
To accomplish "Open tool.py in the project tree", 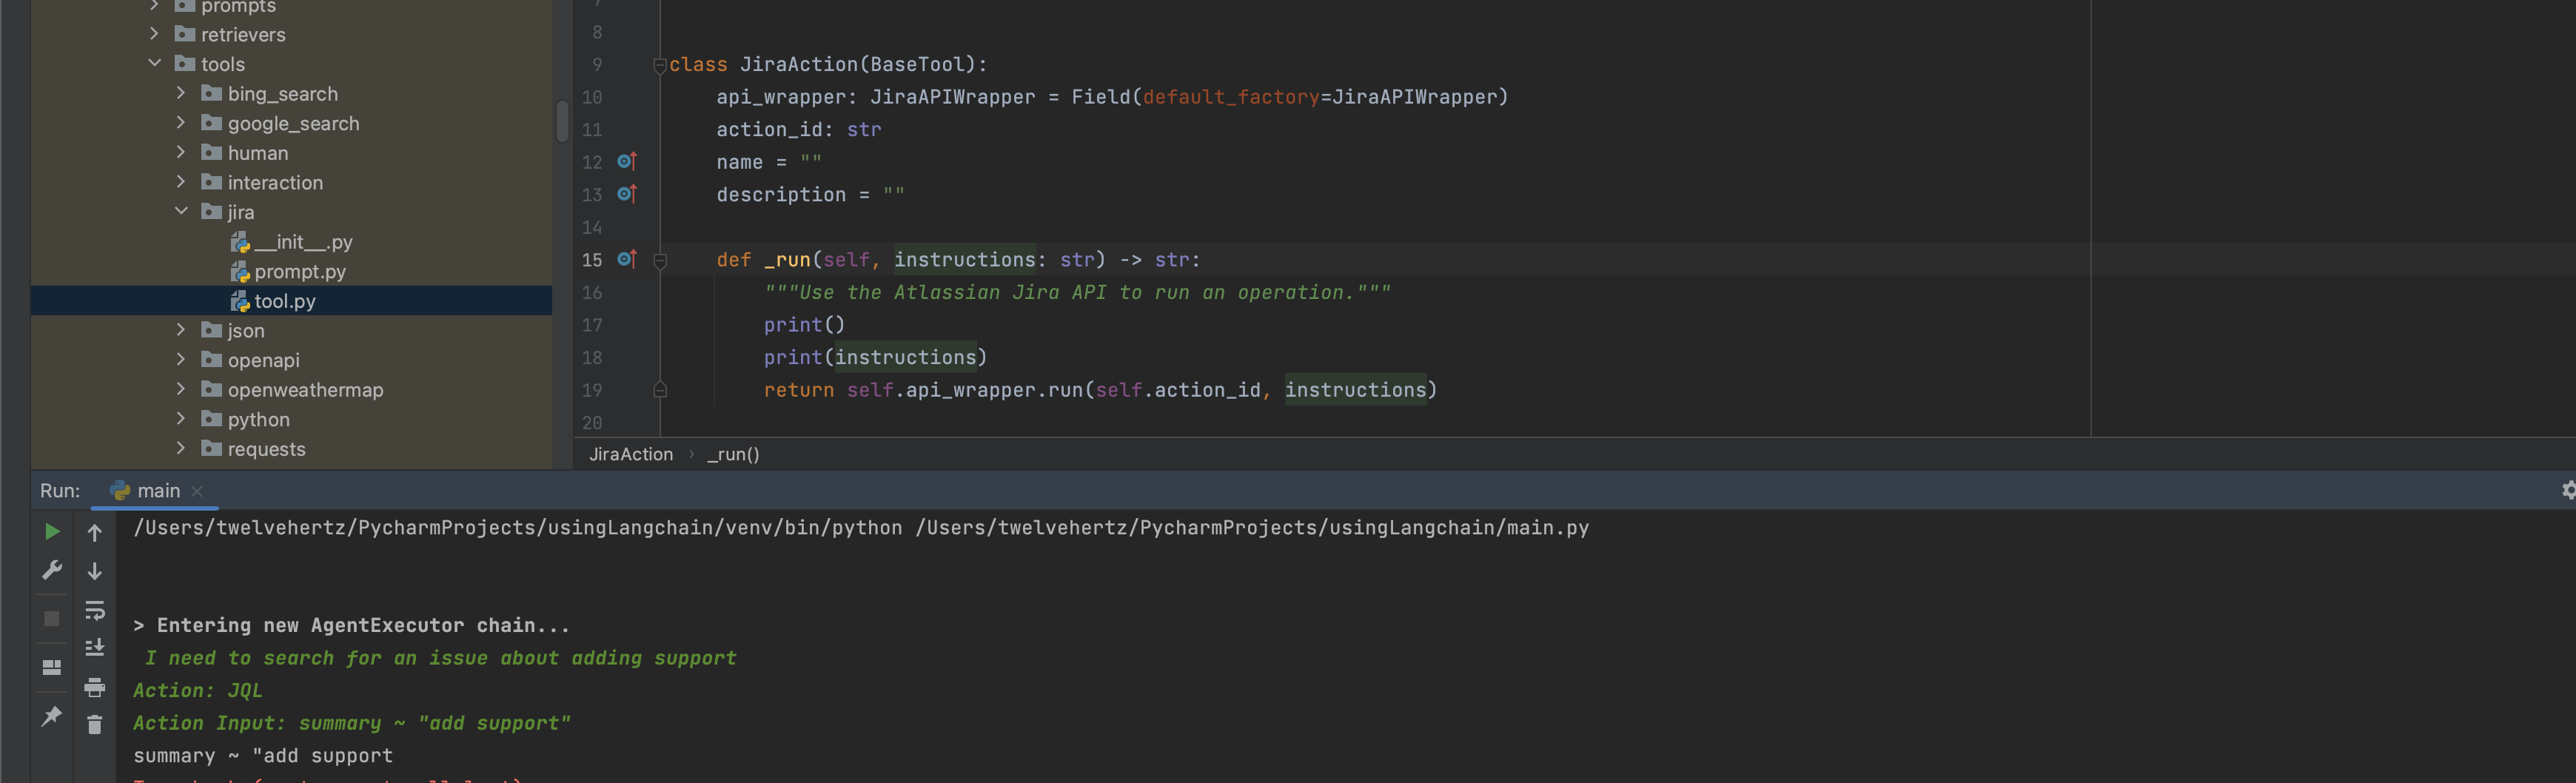I will [x=284, y=300].
